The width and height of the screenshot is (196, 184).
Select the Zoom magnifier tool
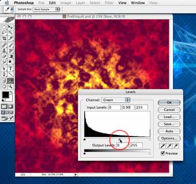tap(10, 86)
